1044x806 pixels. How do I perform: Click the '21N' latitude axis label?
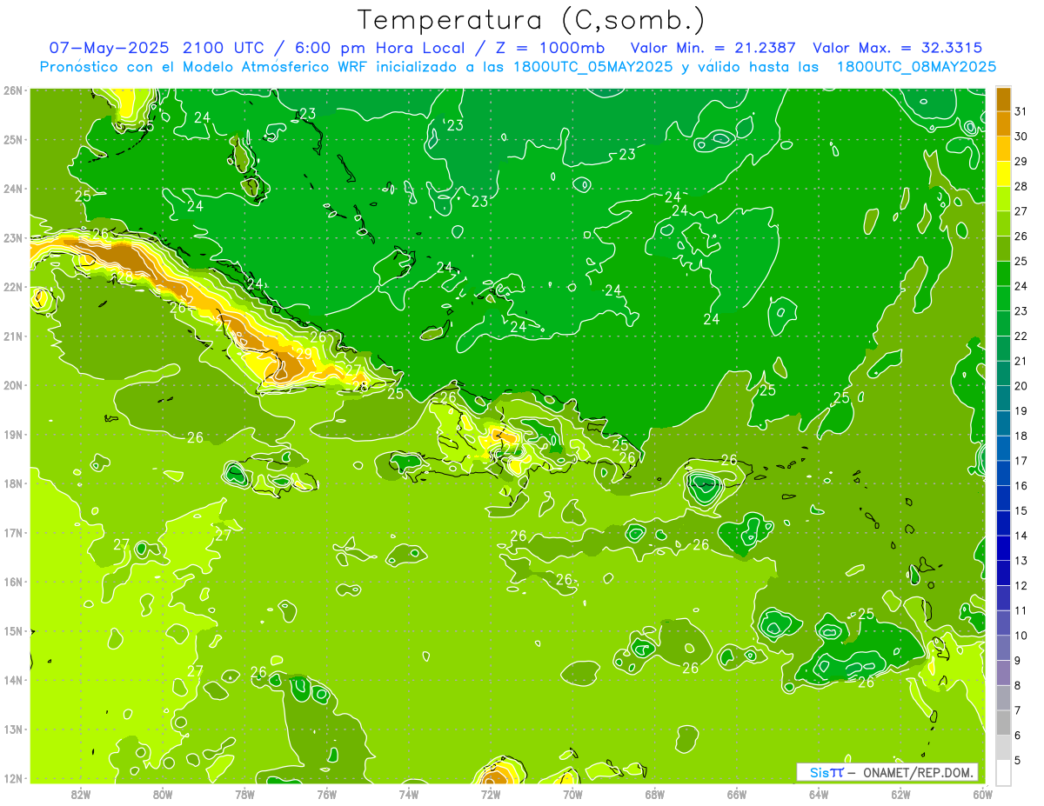(x=13, y=336)
